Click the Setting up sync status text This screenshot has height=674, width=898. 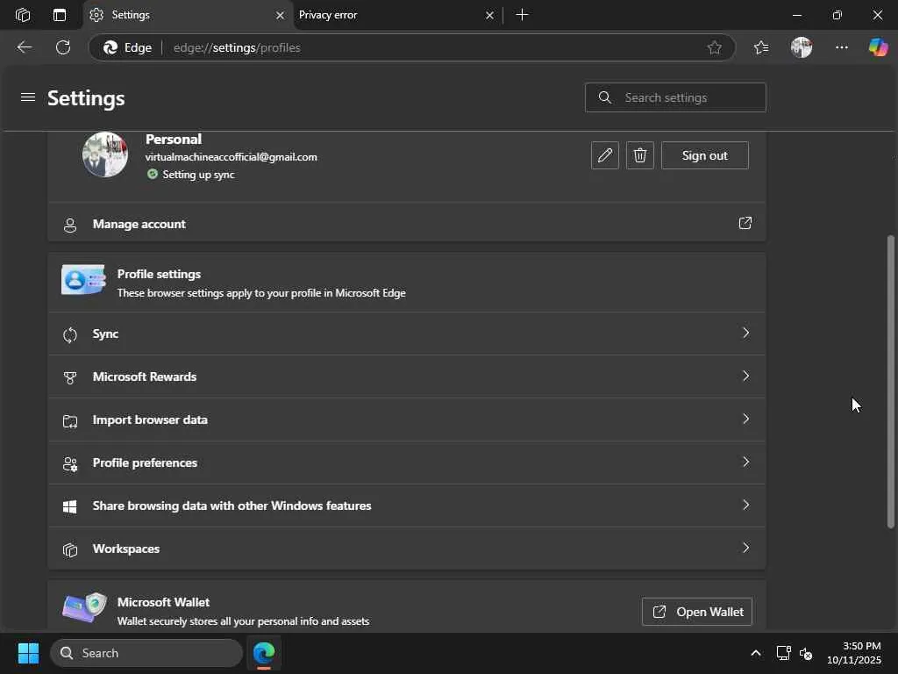pyautogui.click(x=198, y=175)
